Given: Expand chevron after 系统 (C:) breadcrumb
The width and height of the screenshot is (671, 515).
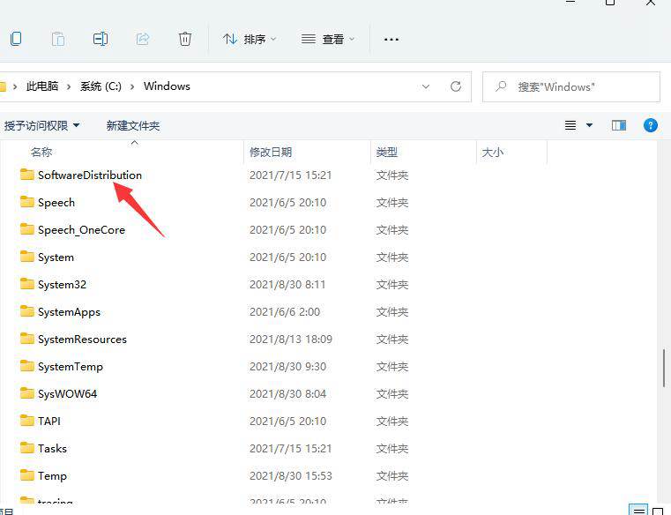Looking at the screenshot, I should click(x=132, y=87).
